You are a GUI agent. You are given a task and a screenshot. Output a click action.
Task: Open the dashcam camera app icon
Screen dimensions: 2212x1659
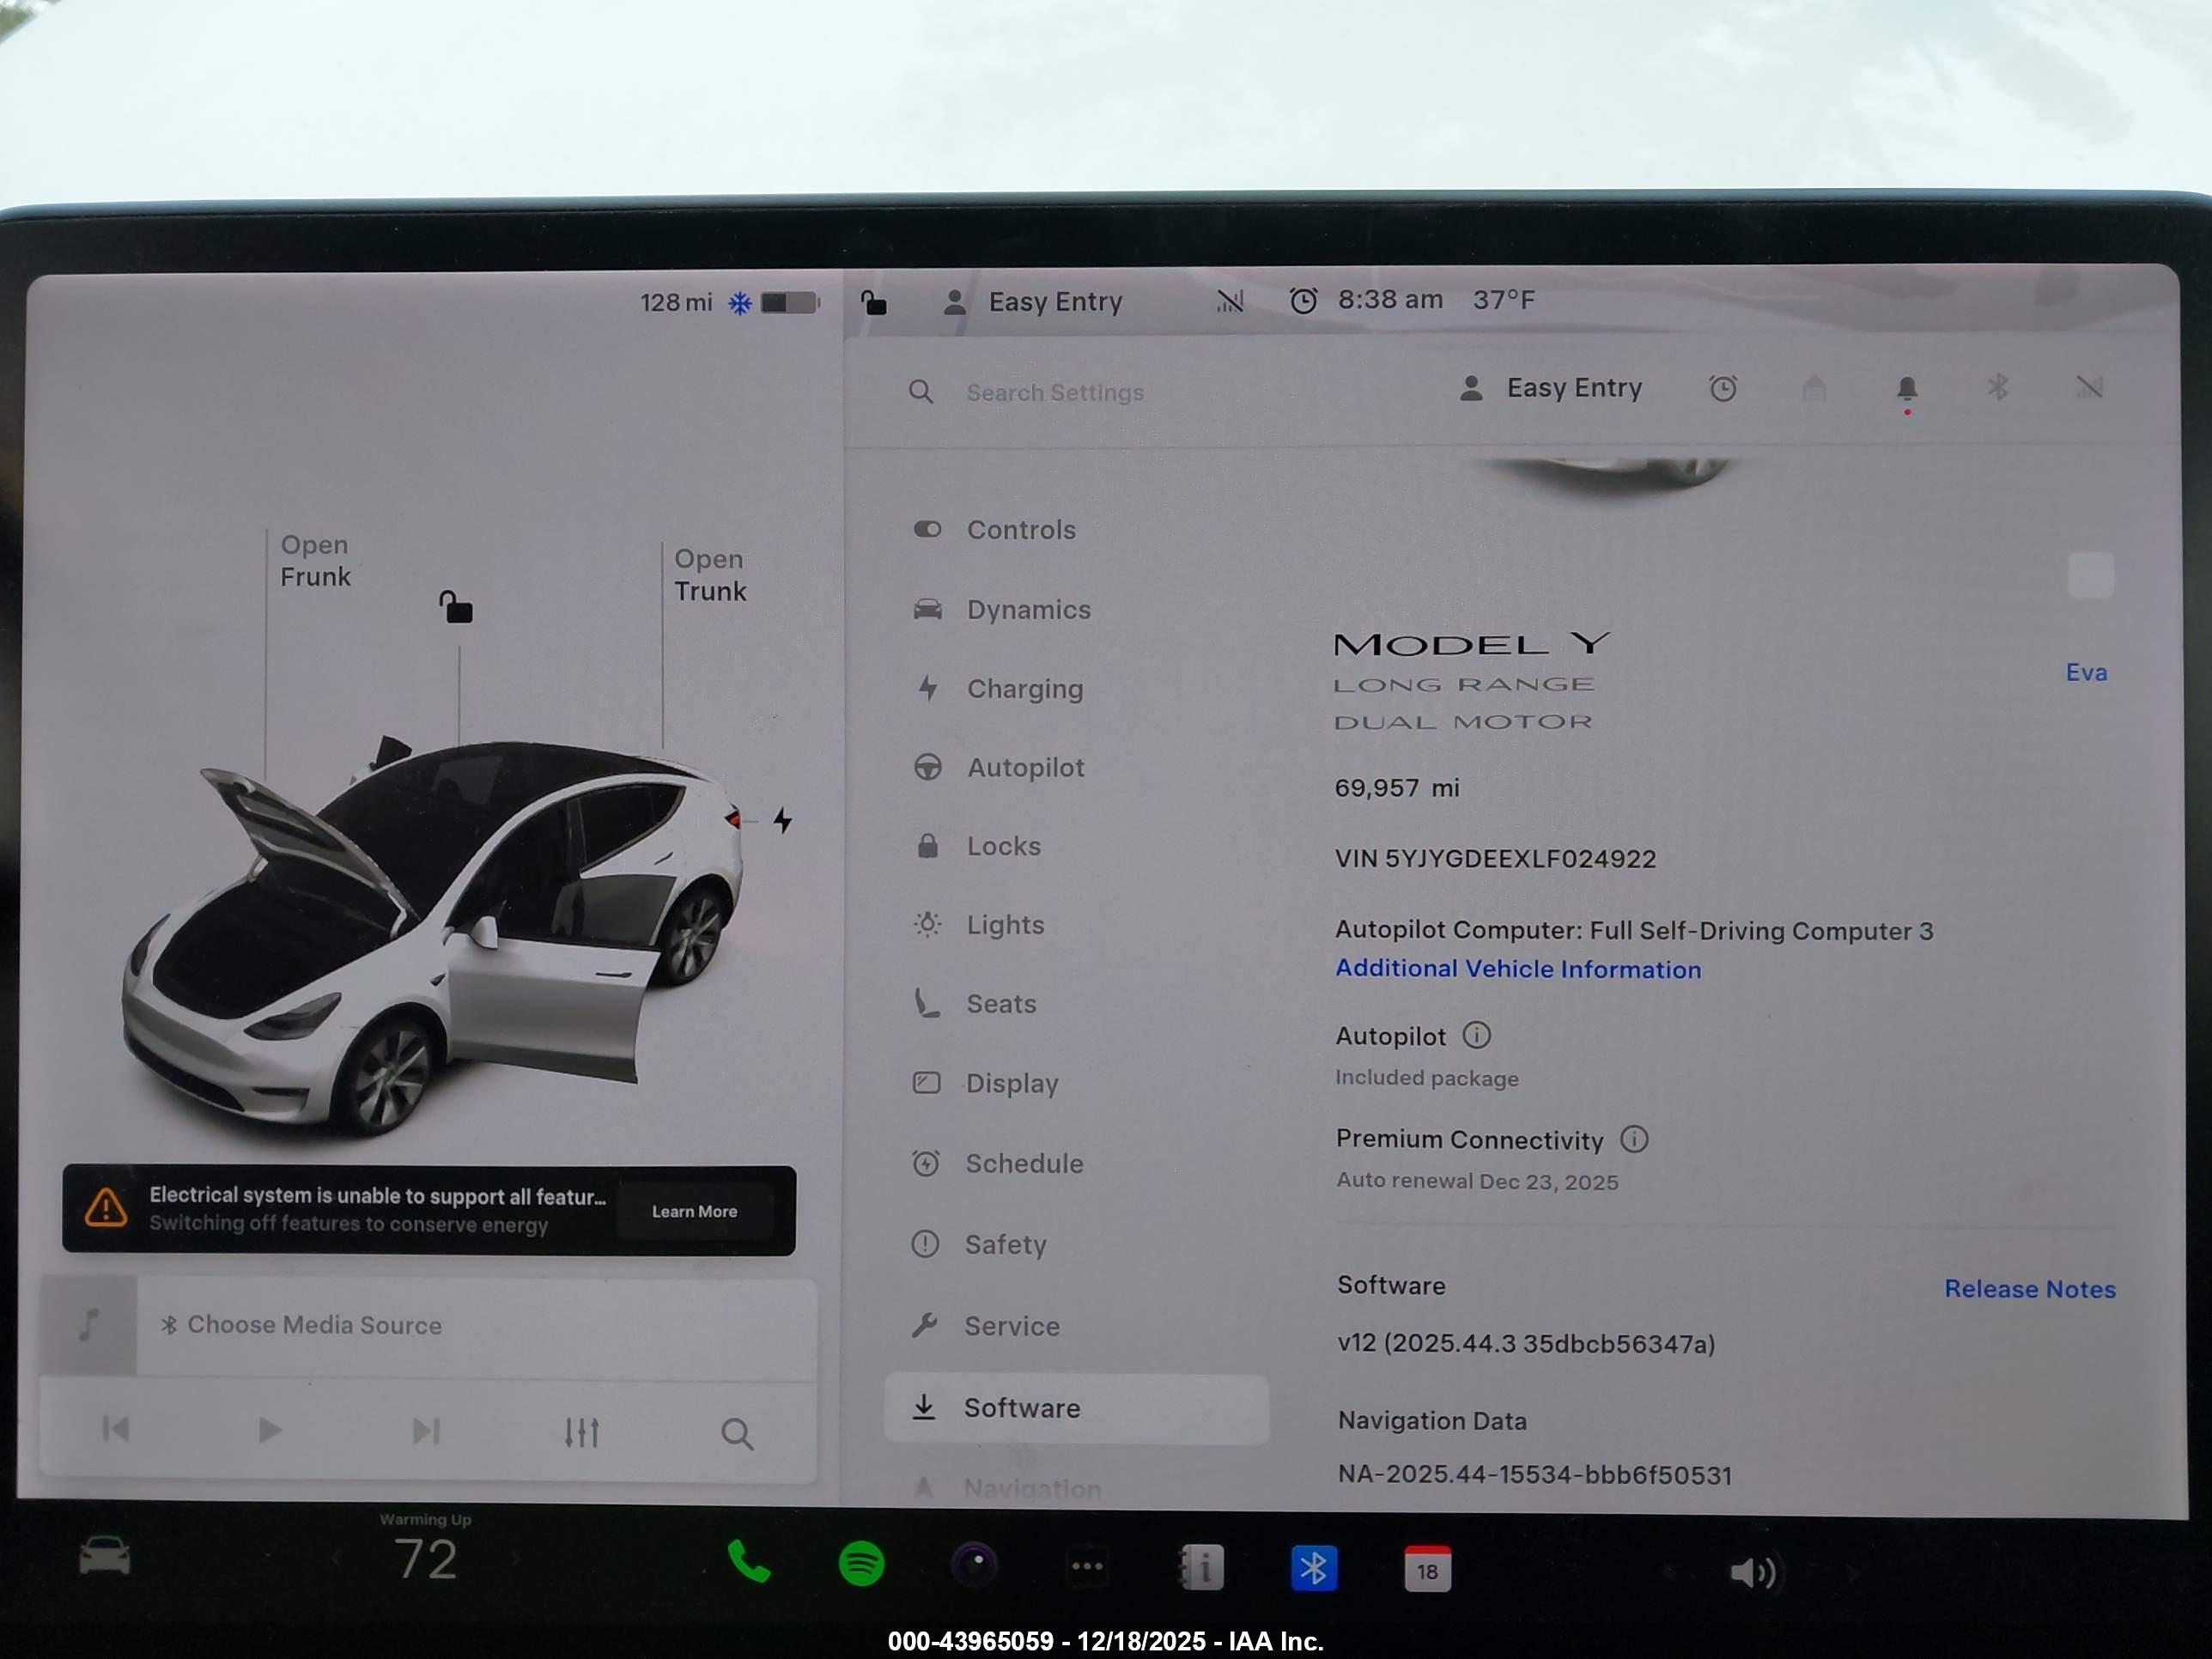click(x=975, y=1565)
